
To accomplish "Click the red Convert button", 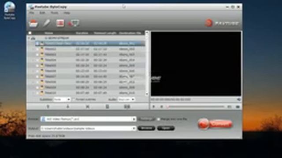I will [x=215, y=124].
